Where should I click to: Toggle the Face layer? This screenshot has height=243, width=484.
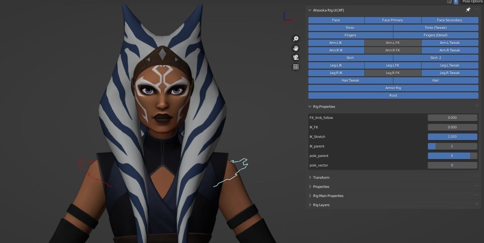(336, 20)
